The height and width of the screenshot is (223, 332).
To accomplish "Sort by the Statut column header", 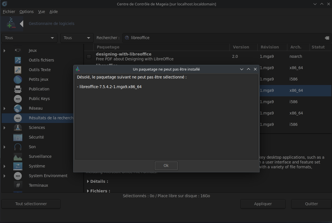I will point(320,47).
